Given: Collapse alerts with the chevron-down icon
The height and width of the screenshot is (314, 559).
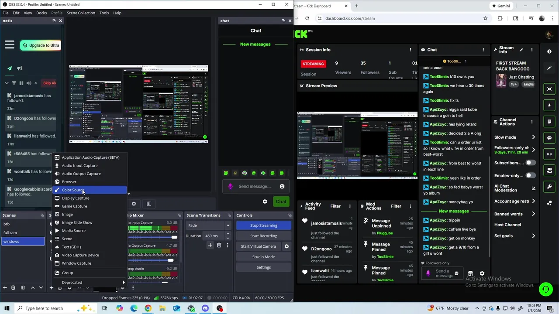Looking at the screenshot, I should pyautogui.click(x=7, y=83).
